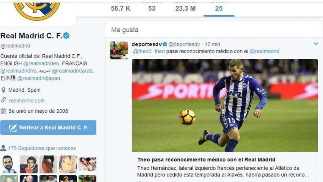Click the calendar icon next to join date
This screenshot has width=323, height=182.
3,111
